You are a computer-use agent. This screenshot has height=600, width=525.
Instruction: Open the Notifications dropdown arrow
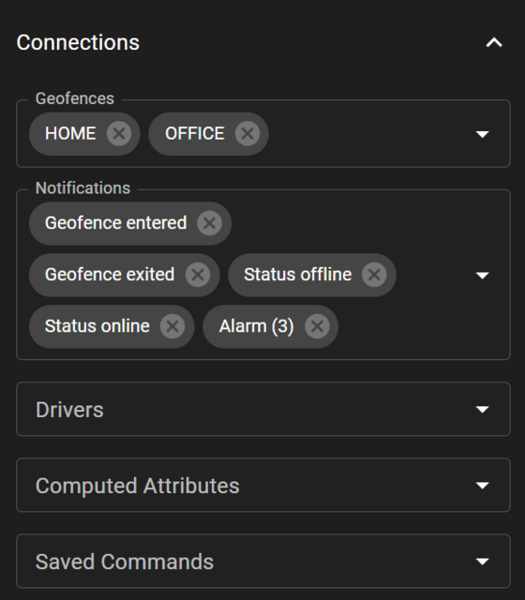point(482,275)
